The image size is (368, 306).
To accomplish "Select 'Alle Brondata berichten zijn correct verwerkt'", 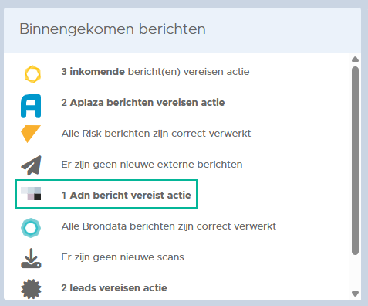I will coord(168,226).
